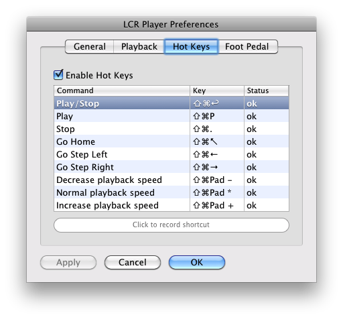Select the Play command row
Viewport: 343px width, 319px height.
[171, 116]
